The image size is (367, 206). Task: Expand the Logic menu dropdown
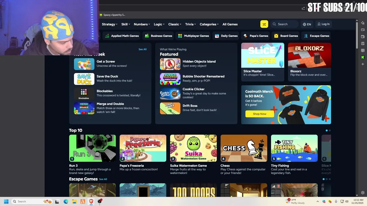point(159,24)
